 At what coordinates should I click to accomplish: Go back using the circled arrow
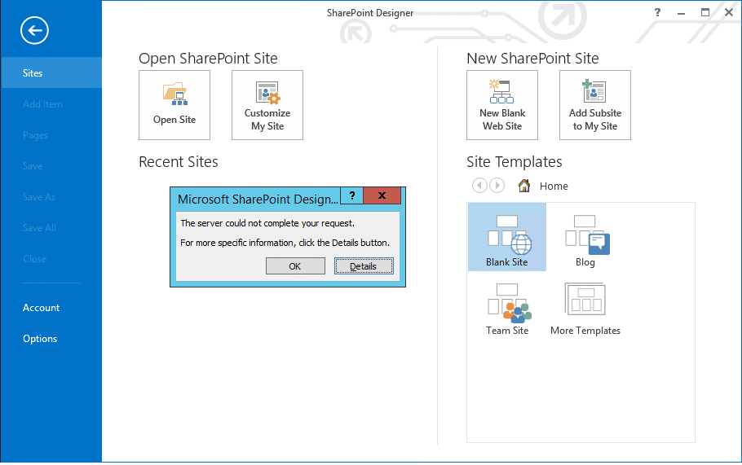click(x=34, y=31)
